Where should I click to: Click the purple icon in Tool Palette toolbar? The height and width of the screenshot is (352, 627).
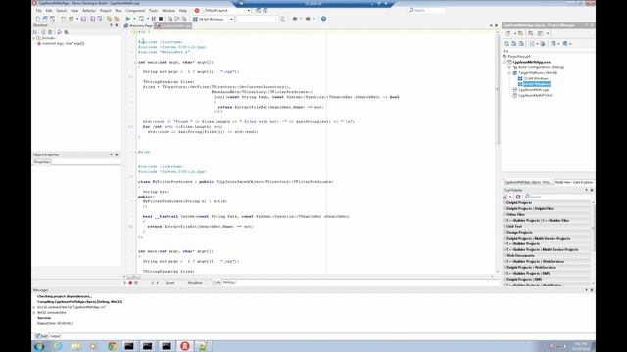518,197
